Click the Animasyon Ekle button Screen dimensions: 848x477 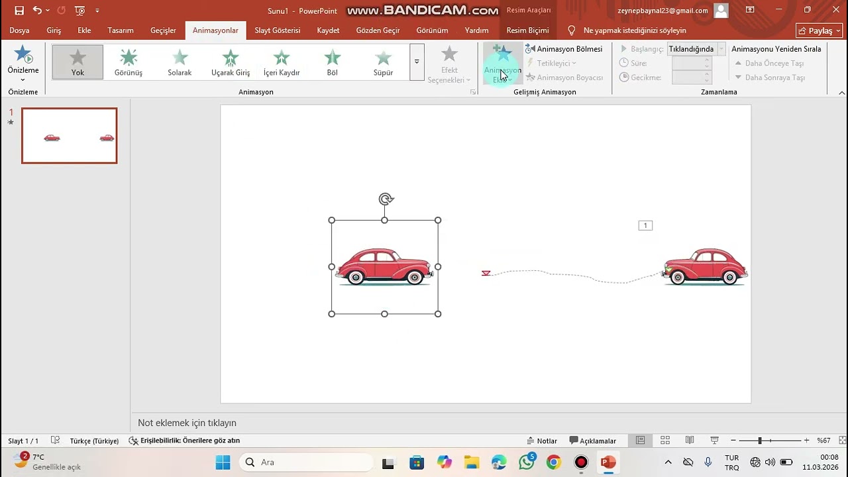(502, 65)
